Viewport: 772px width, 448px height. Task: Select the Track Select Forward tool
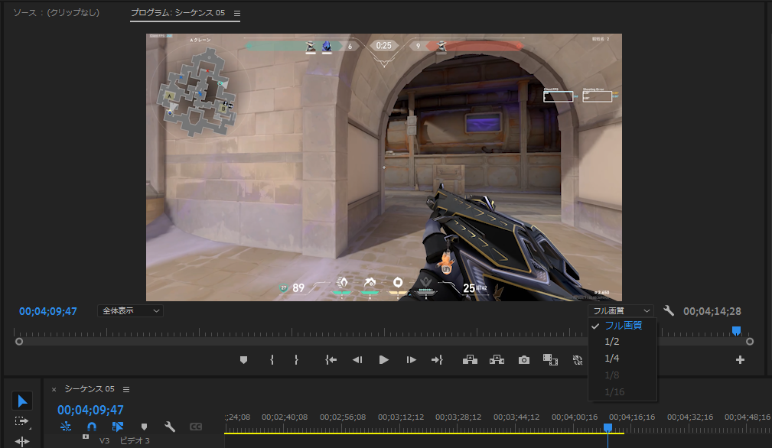(22, 421)
